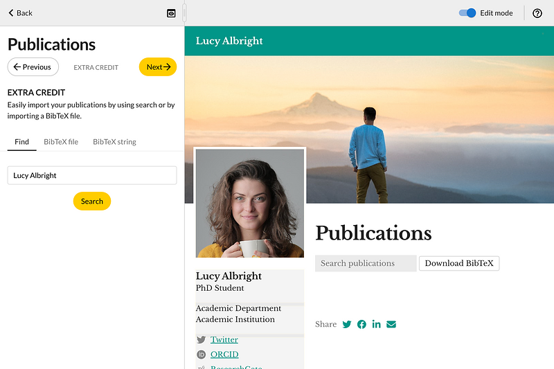Click the panel divider drag handle

point(184,13)
